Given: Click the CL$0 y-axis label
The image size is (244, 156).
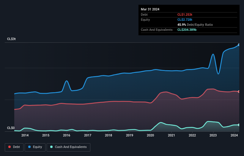Looking at the screenshot, I should [11, 128].
